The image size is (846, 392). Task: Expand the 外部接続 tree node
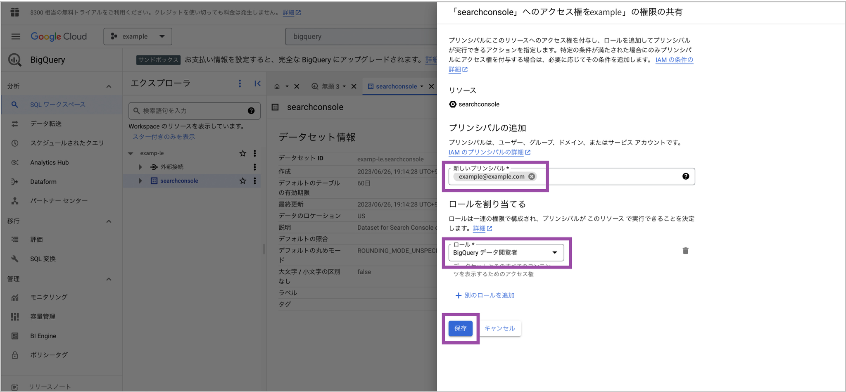140,167
